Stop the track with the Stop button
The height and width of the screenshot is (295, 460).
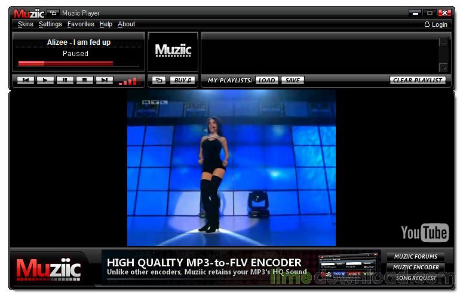pos(84,80)
